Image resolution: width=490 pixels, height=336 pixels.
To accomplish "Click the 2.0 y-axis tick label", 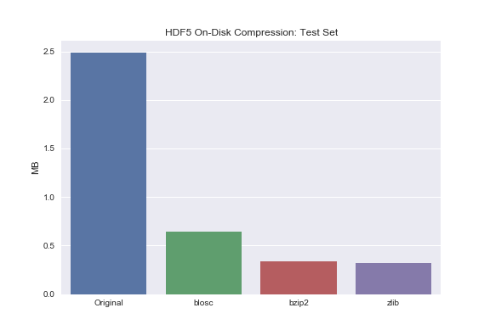I will pyautogui.click(x=48, y=100).
